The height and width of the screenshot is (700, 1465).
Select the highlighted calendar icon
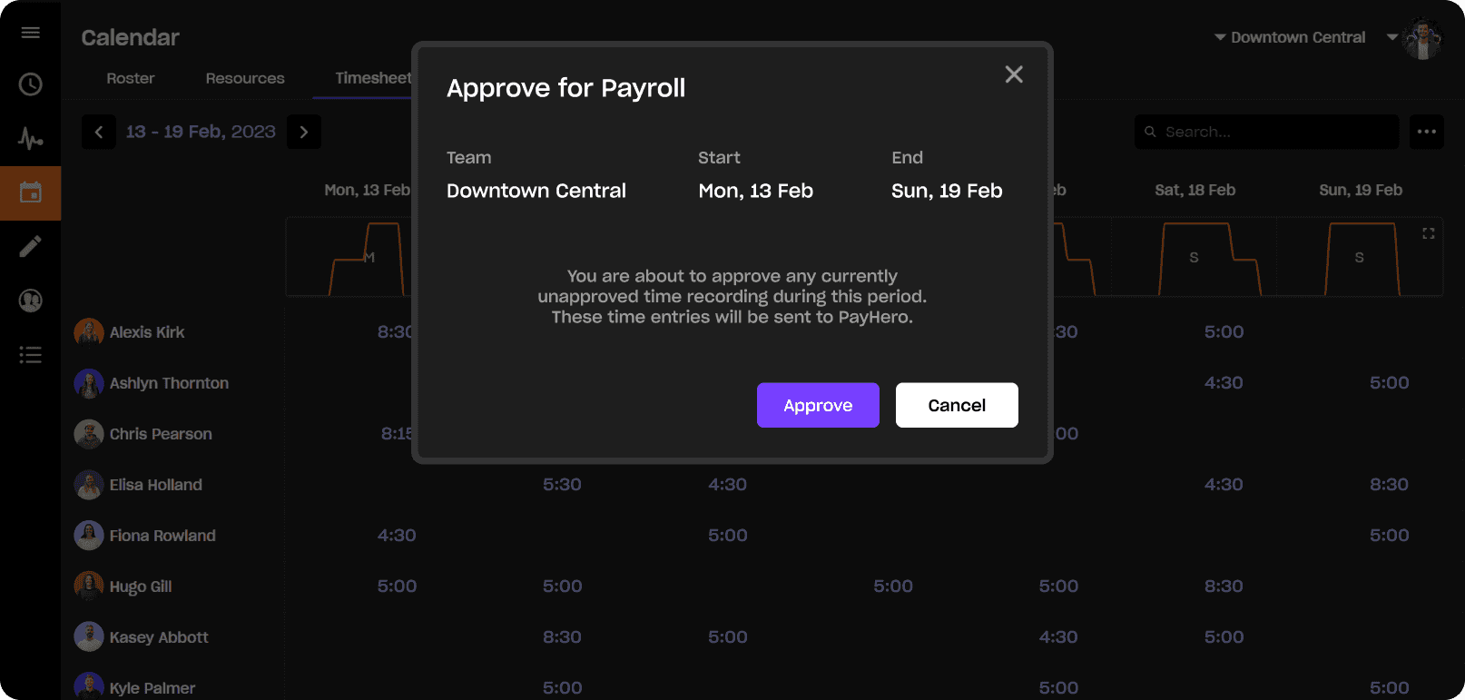pyautogui.click(x=30, y=192)
